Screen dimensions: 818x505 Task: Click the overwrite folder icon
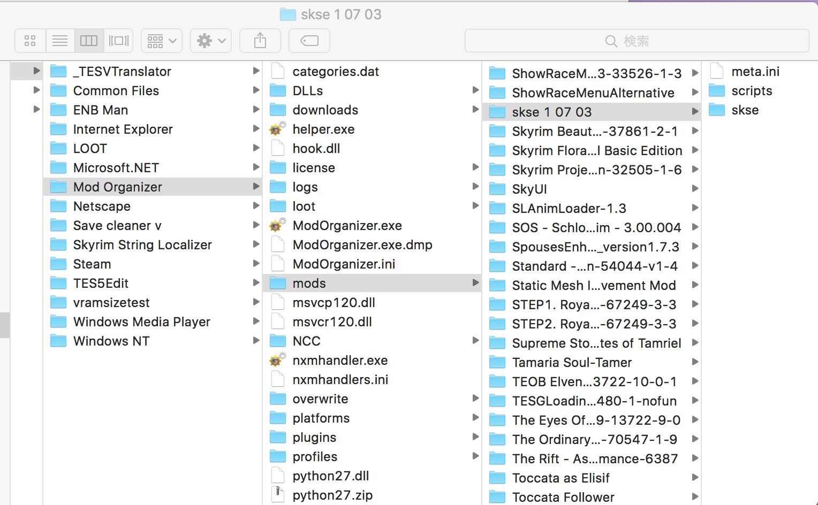point(277,399)
